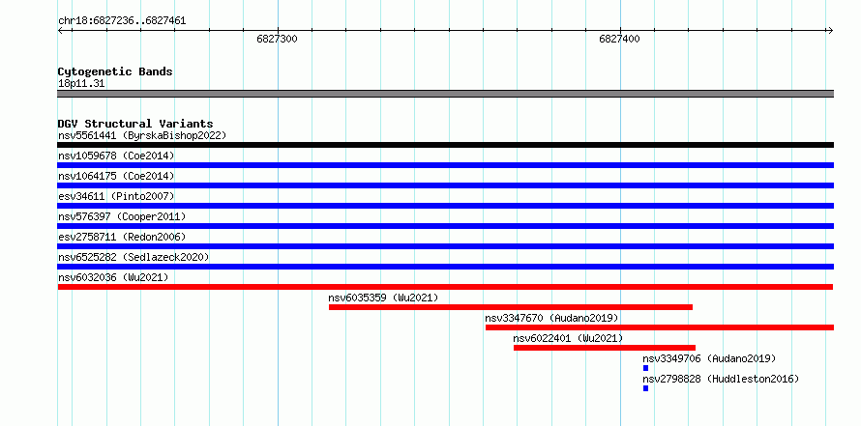The height and width of the screenshot is (426, 861).
Task: Open nsv1059678 (Coe2014) variant label
Action: pyautogui.click(x=116, y=156)
